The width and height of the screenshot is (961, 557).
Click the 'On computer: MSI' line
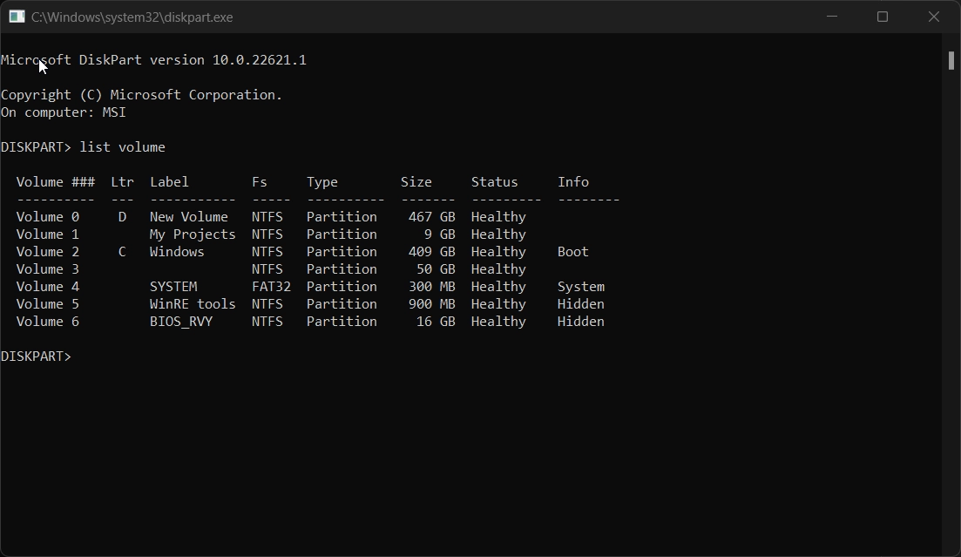click(x=63, y=112)
